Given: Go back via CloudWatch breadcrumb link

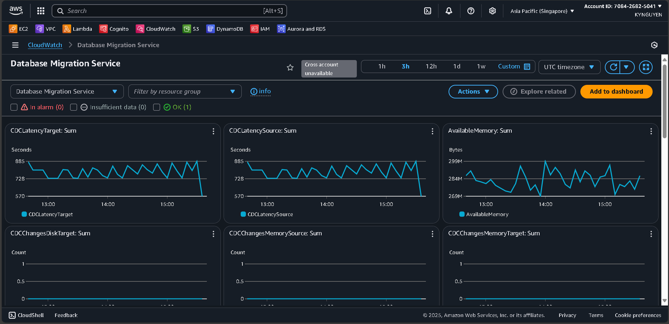Looking at the screenshot, I should (x=45, y=45).
